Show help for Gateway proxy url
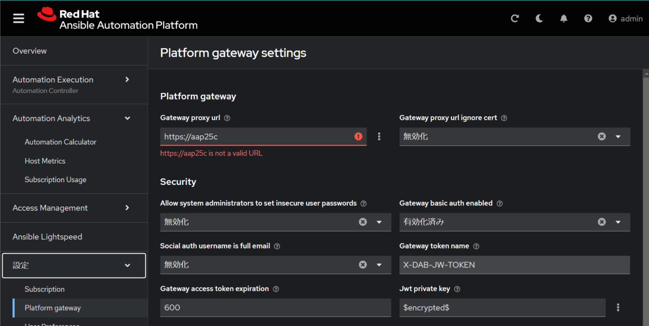 pos(227,118)
